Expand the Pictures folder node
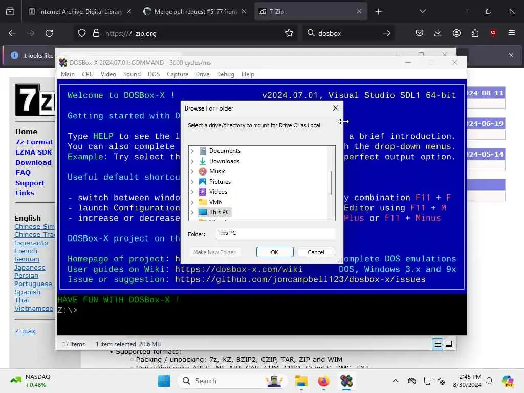The image size is (524, 393). 192,182
